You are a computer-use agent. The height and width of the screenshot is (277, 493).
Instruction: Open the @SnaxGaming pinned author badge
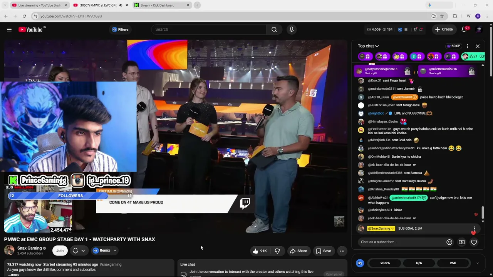381,229
